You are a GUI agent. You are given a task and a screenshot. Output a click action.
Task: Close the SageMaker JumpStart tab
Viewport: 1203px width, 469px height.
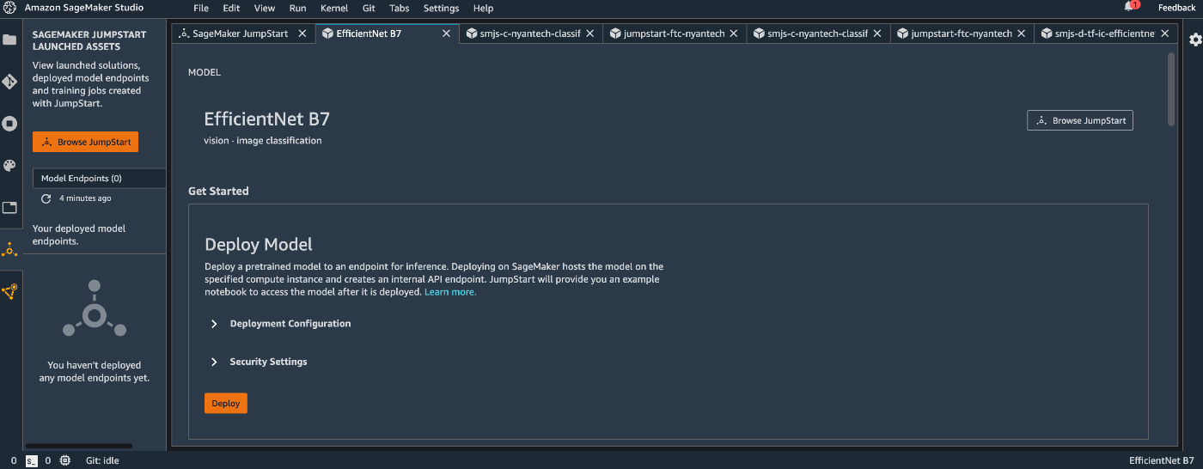pyautogui.click(x=302, y=33)
